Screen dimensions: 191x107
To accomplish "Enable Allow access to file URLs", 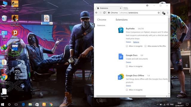I will click(x=145, y=46).
